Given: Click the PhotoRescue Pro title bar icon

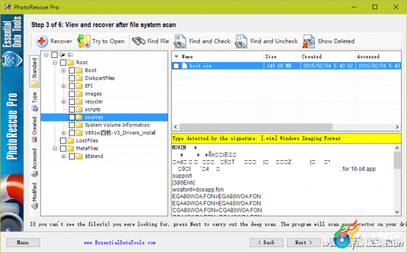Looking at the screenshot, I should (x=8, y=7).
